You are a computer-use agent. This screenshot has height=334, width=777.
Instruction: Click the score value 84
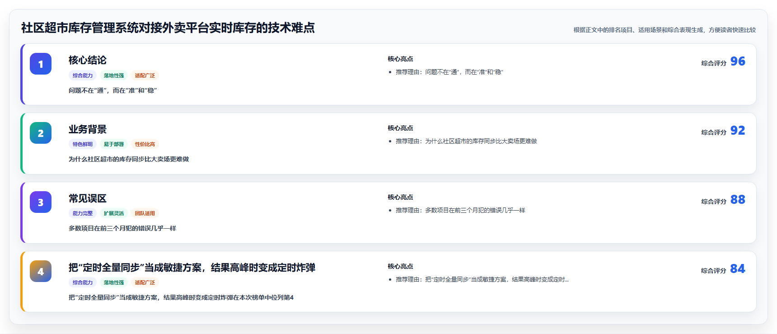(x=738, y=269)
